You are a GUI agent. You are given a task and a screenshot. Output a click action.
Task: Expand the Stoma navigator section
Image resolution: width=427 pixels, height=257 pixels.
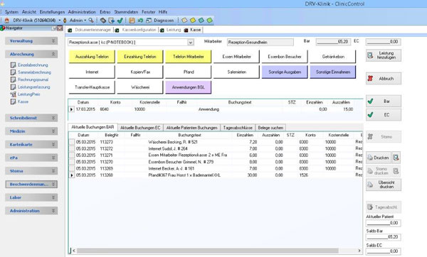point(53,171)
